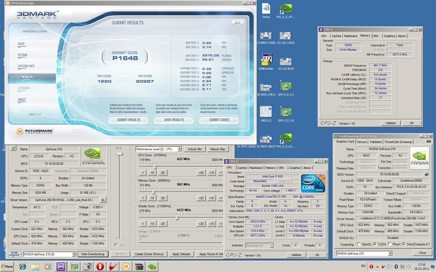Open the CPU-Z taskbar button
The image size is (436, 272).
coord(60,267)
